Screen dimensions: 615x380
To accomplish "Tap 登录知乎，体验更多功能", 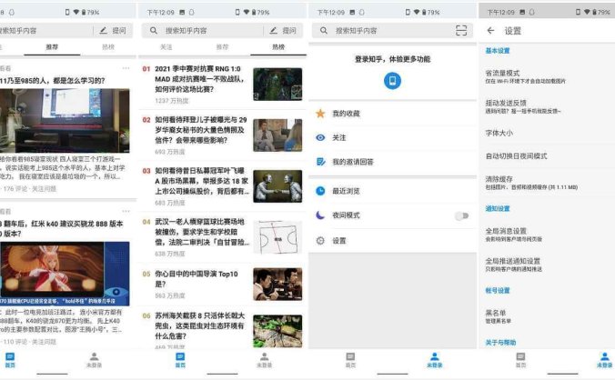I will coord(392,59).
